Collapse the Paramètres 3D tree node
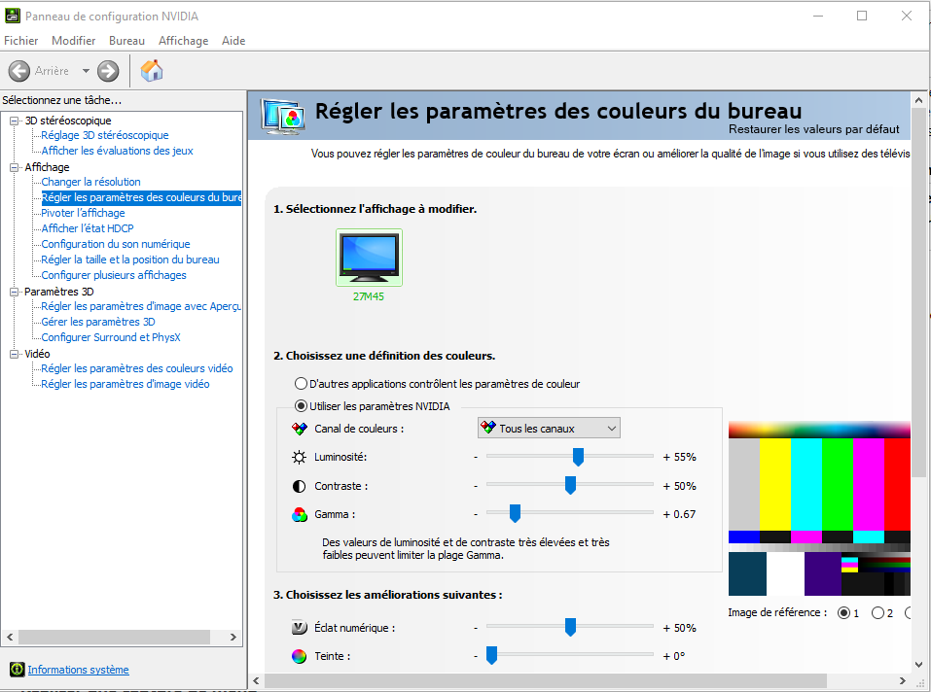 [15, 292]
